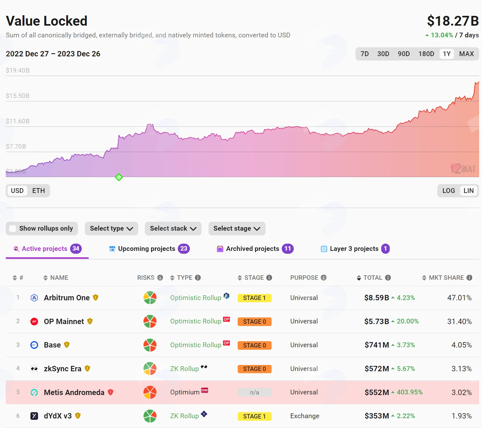Sort by TOTAL column arrows
The height and width of the screenshot is (428, 482).
point(359,278)
